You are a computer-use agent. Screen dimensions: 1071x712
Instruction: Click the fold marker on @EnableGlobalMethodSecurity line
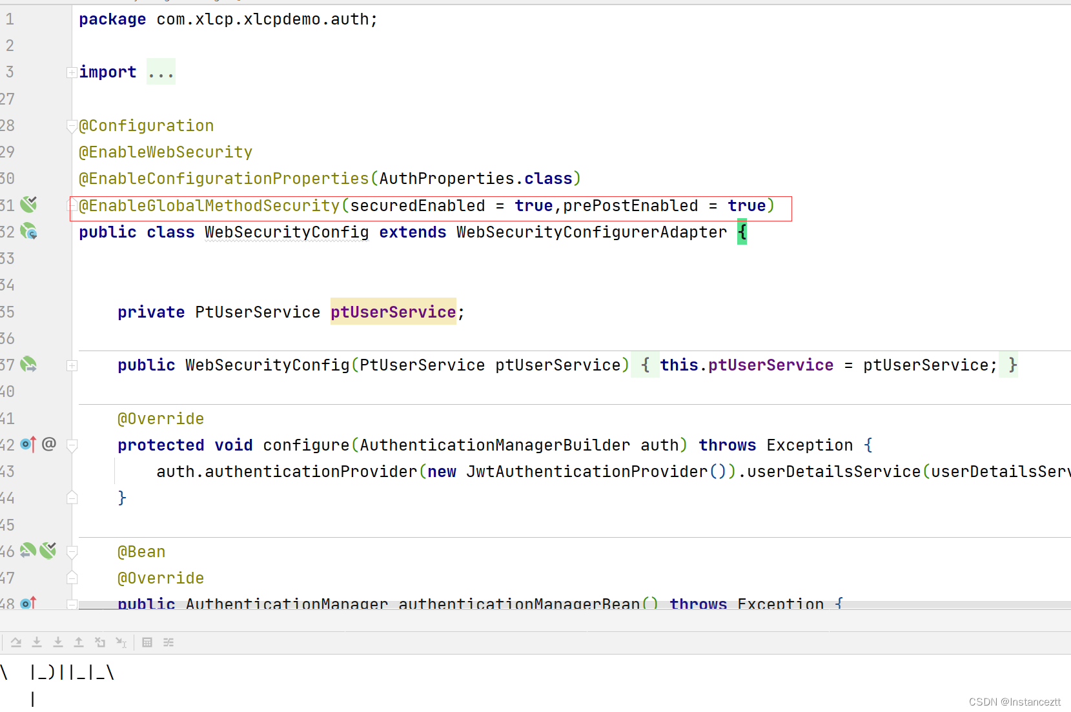coord(73,205)
